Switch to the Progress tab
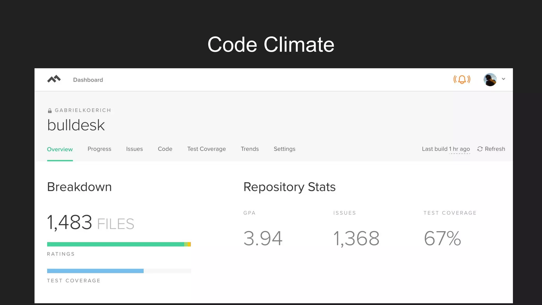 (100, 149)
